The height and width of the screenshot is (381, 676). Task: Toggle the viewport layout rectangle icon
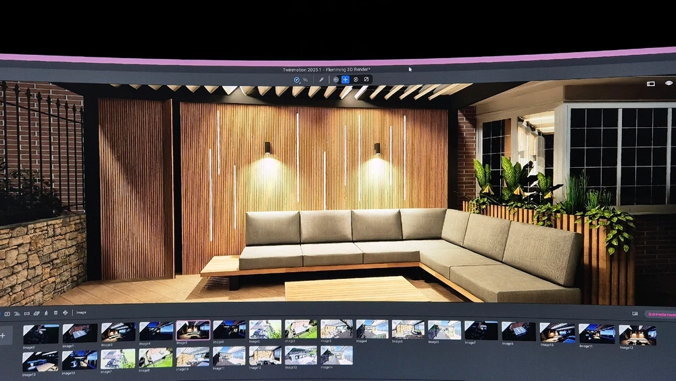click(x=650, y=84)
